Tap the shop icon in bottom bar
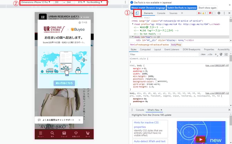The height and width of the screenshot is (144, 232). point(64,133)
